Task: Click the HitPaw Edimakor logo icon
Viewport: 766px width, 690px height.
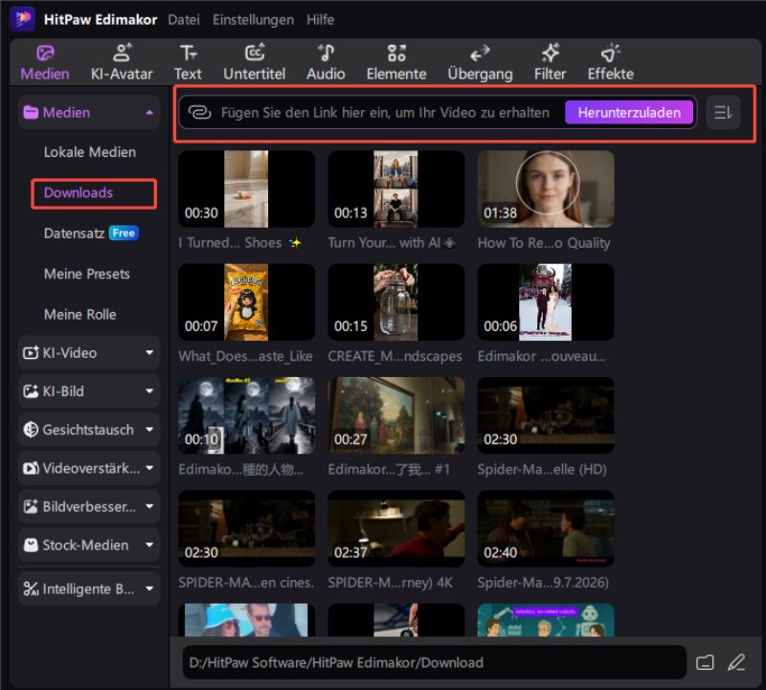Action: click(x=22, y=19)
